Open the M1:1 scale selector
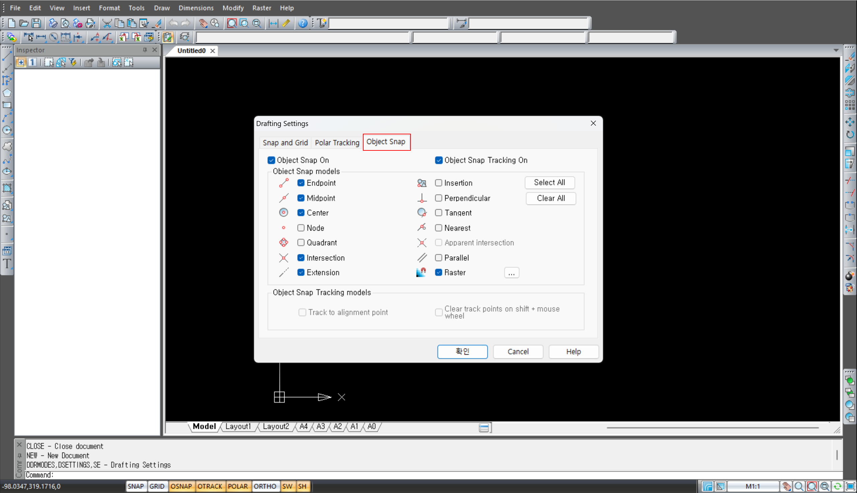This screenshot has width=857, height=493. pos(753,486)
